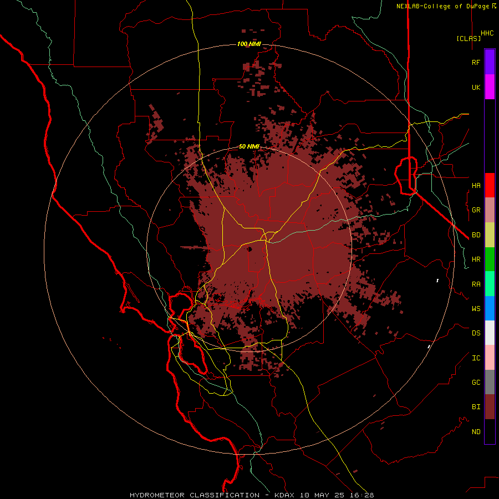499x499 pixels.
Task: Click the GC gray legend swatch
Action: pos(490,382)
